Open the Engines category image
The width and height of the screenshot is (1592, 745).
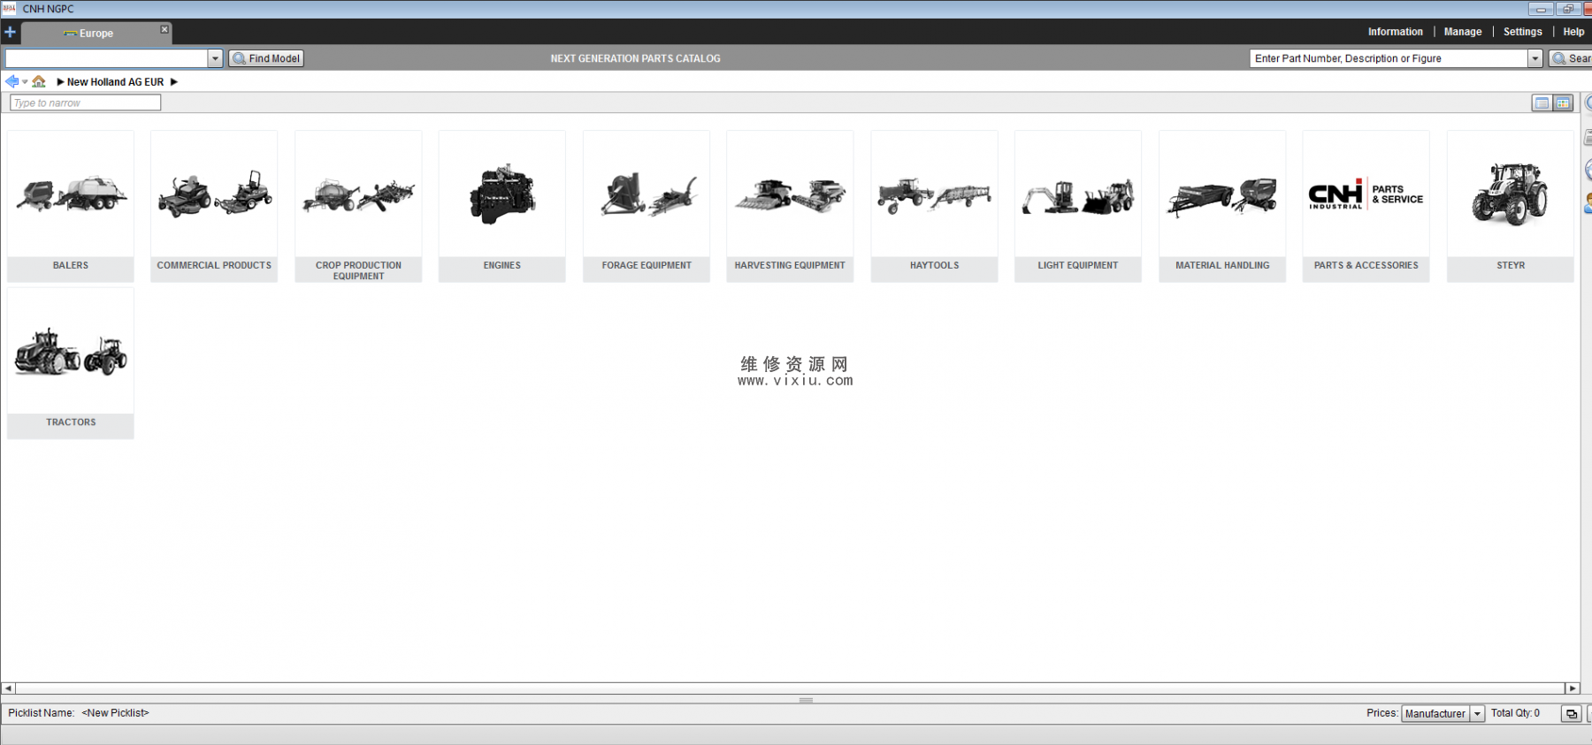502,194
